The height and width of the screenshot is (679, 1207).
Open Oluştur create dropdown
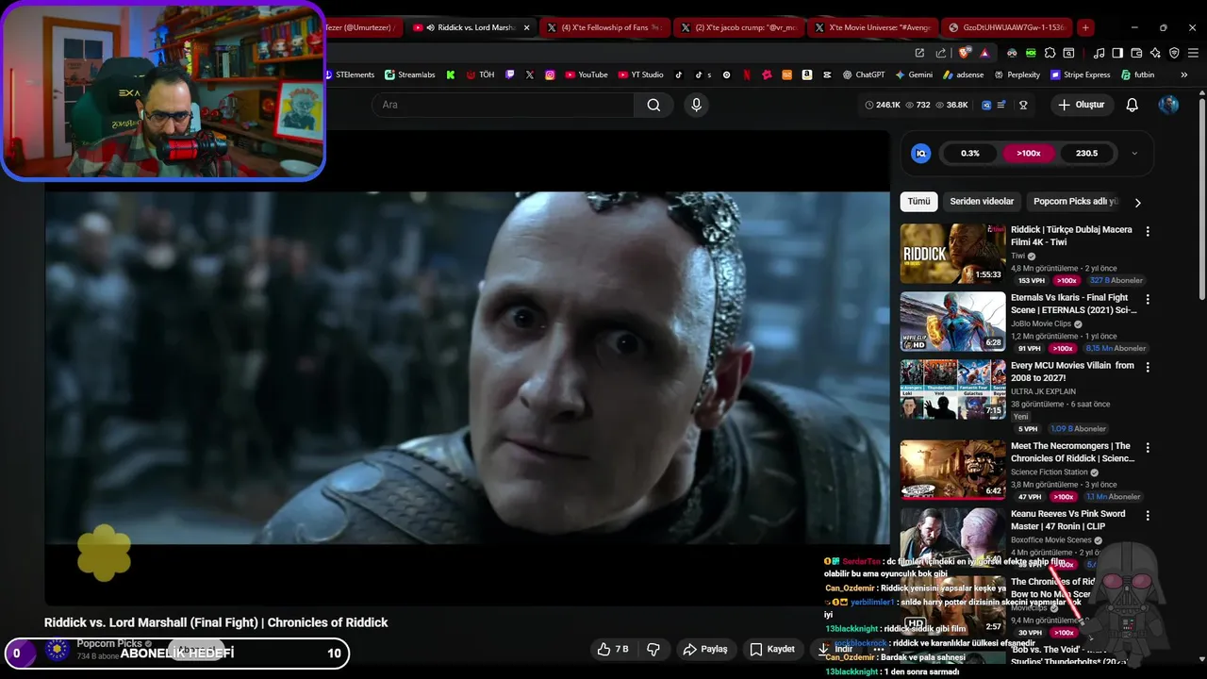point(1082,105)
